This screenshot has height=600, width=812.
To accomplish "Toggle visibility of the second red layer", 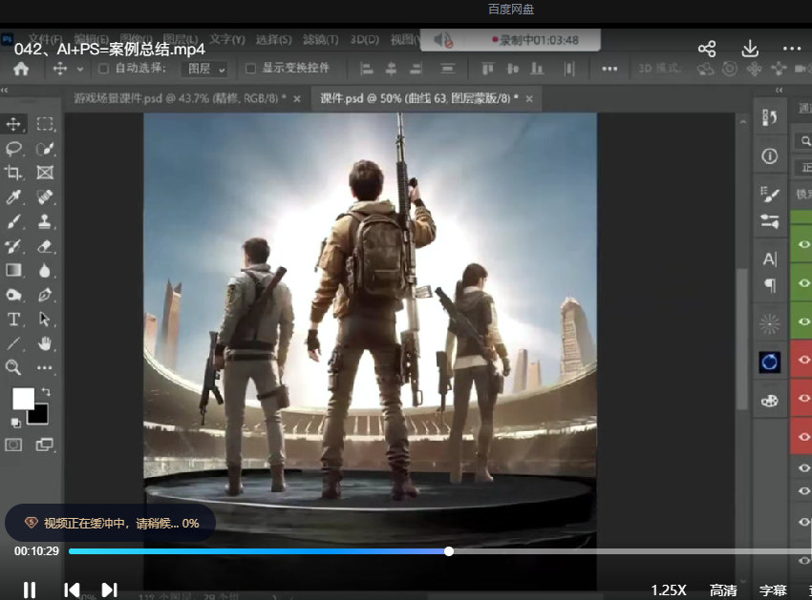I will 803,398.
